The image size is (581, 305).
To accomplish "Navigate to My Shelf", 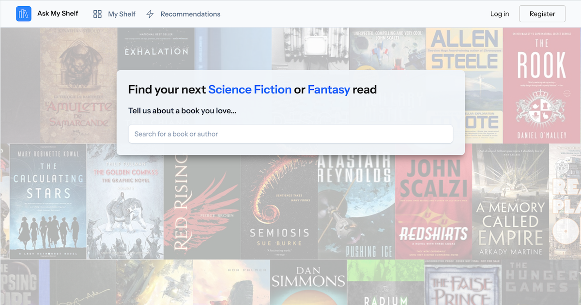I will 121,14.
